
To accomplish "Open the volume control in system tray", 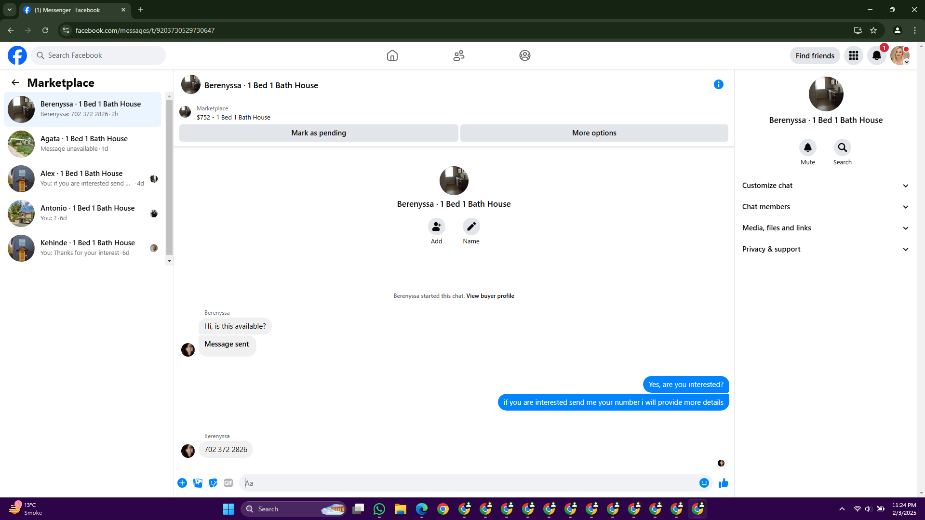I will pos(868,509).
